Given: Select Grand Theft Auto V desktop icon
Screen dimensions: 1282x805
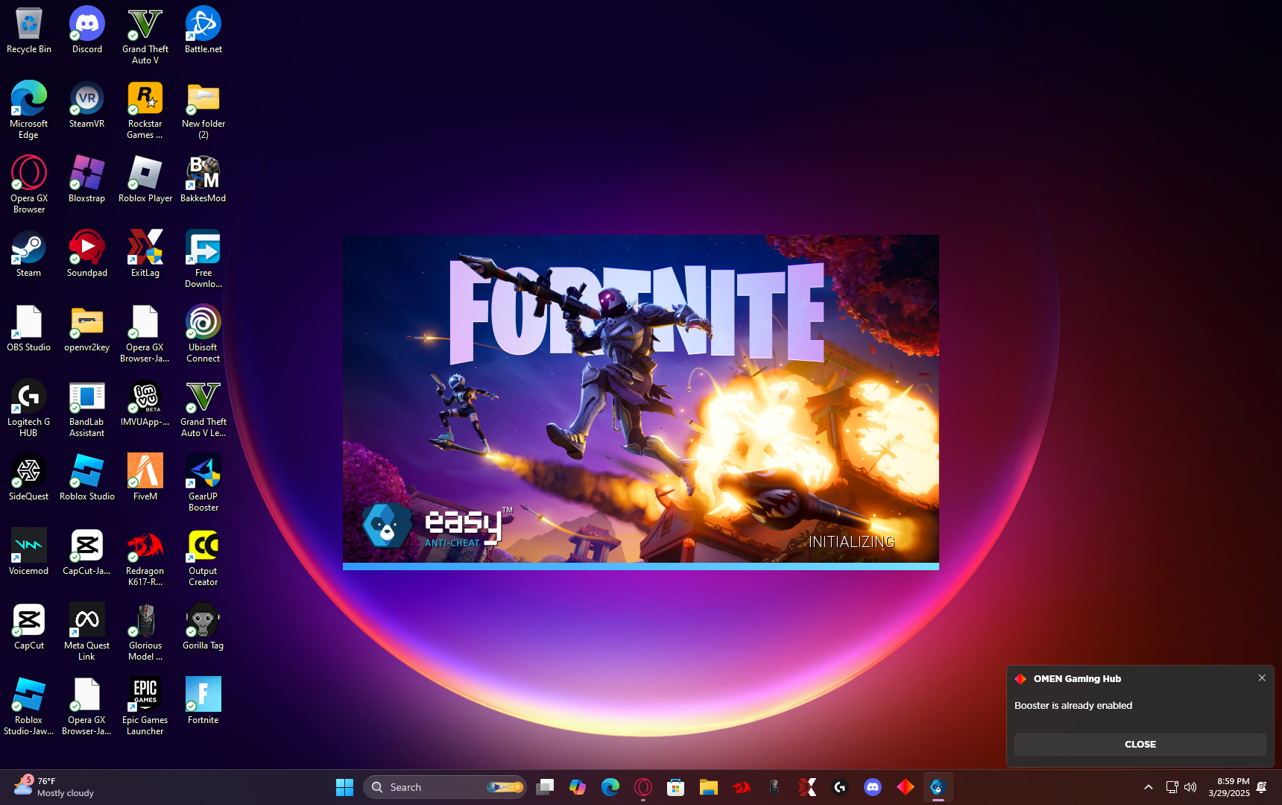Looking at the screenshot, I should pos(145,36).
